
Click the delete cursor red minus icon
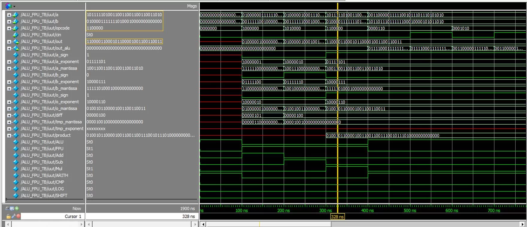pos(18,216)
